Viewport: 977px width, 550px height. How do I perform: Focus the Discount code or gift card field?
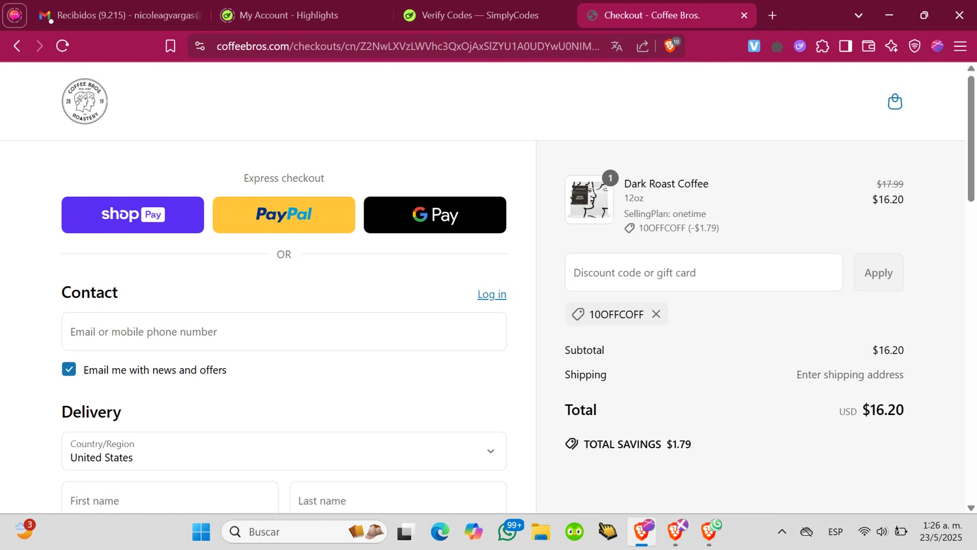pos(703,272)
